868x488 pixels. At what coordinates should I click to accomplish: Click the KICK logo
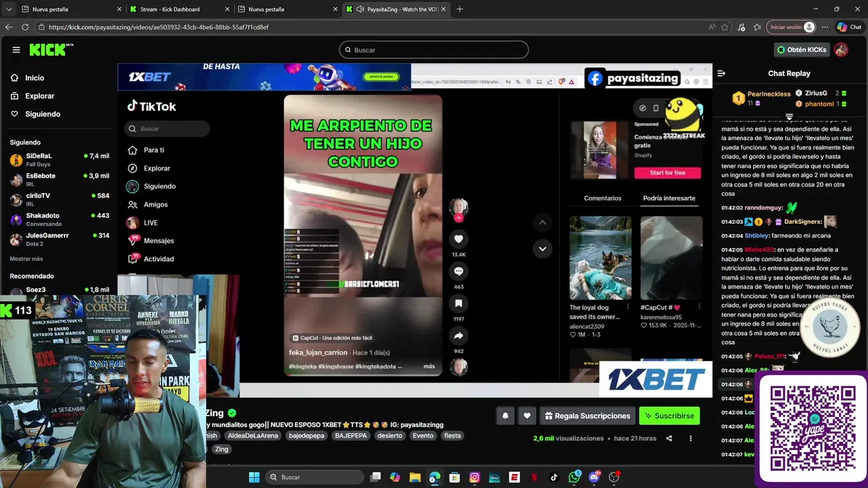pyautogui.click(x=51, y=49)
